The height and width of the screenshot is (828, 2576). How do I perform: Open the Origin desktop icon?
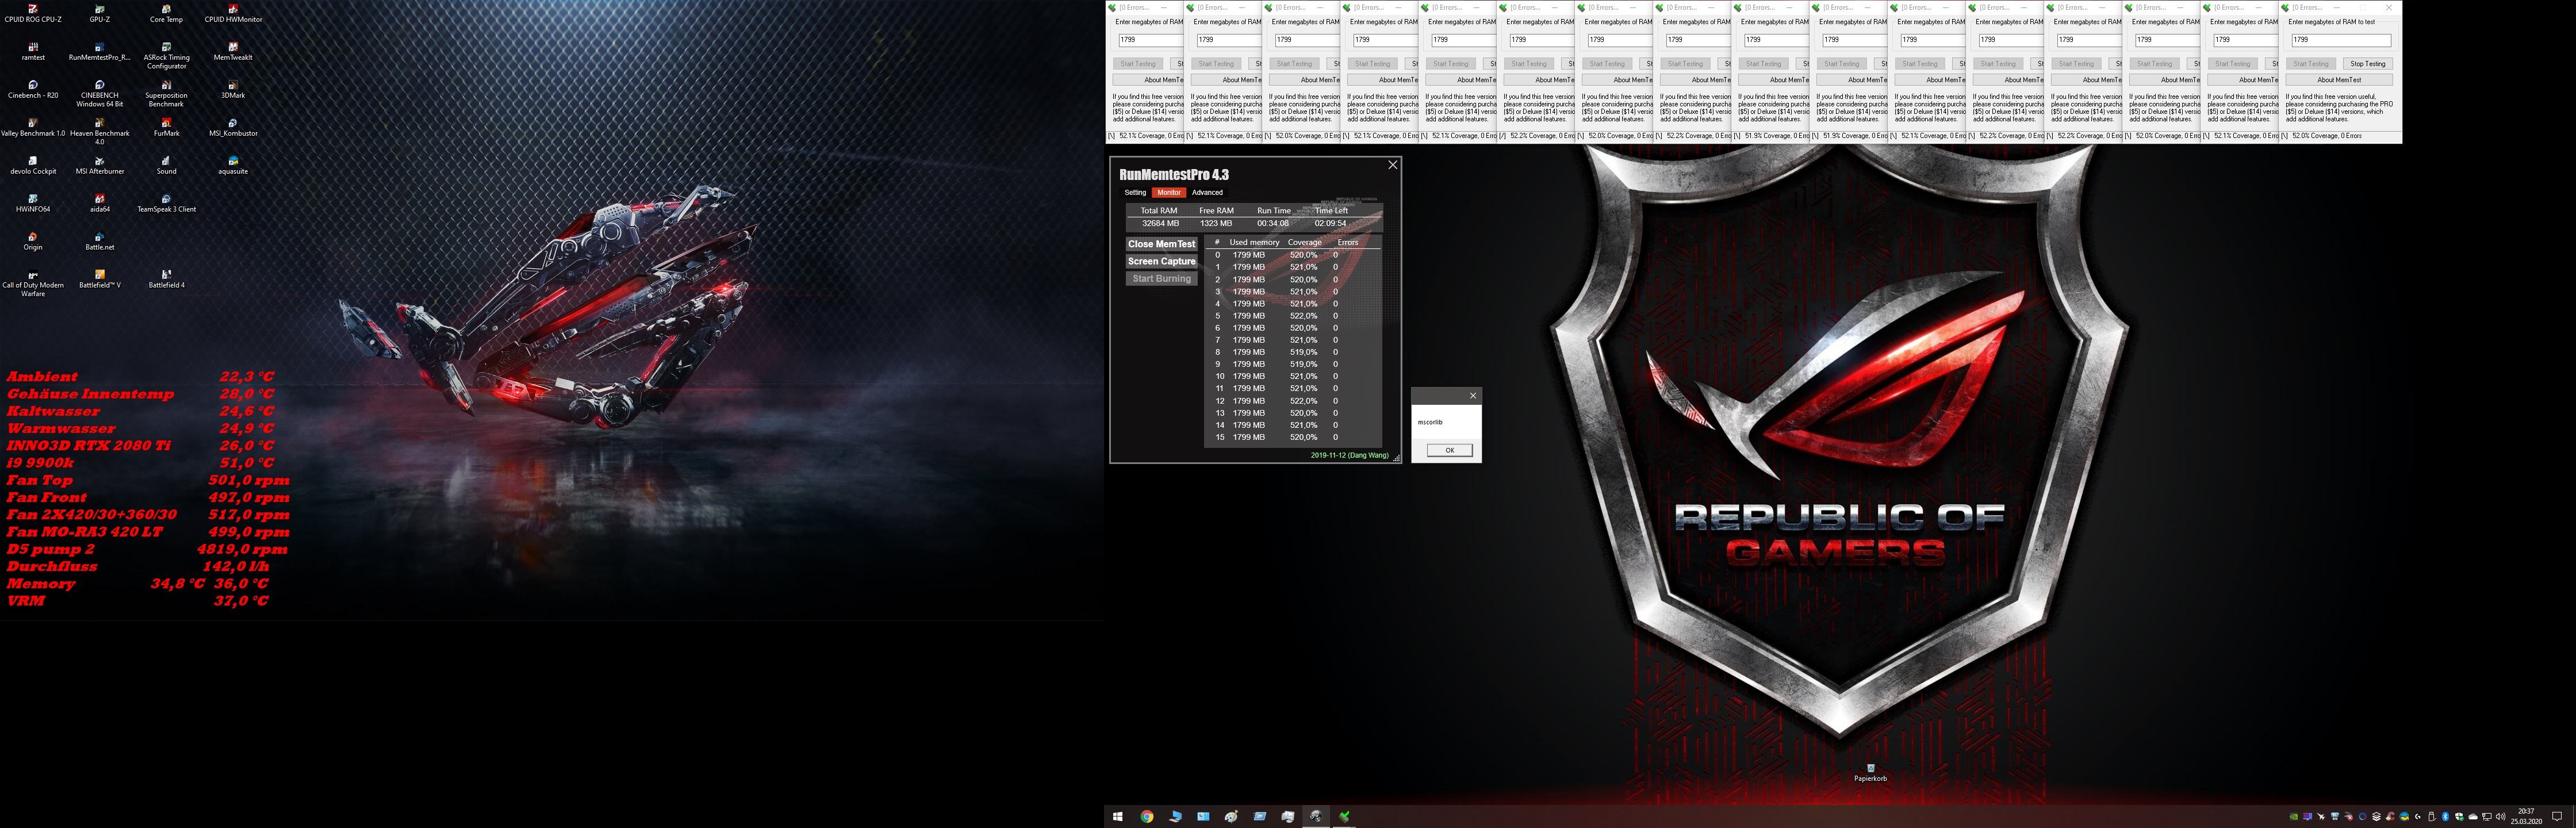(x=33, y=241)
